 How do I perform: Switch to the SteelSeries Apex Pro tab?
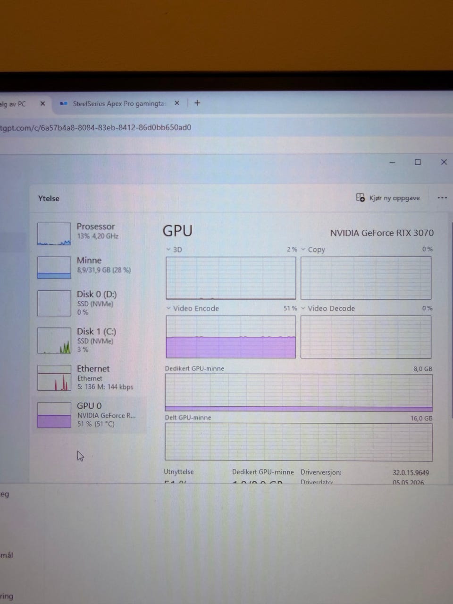118,103
